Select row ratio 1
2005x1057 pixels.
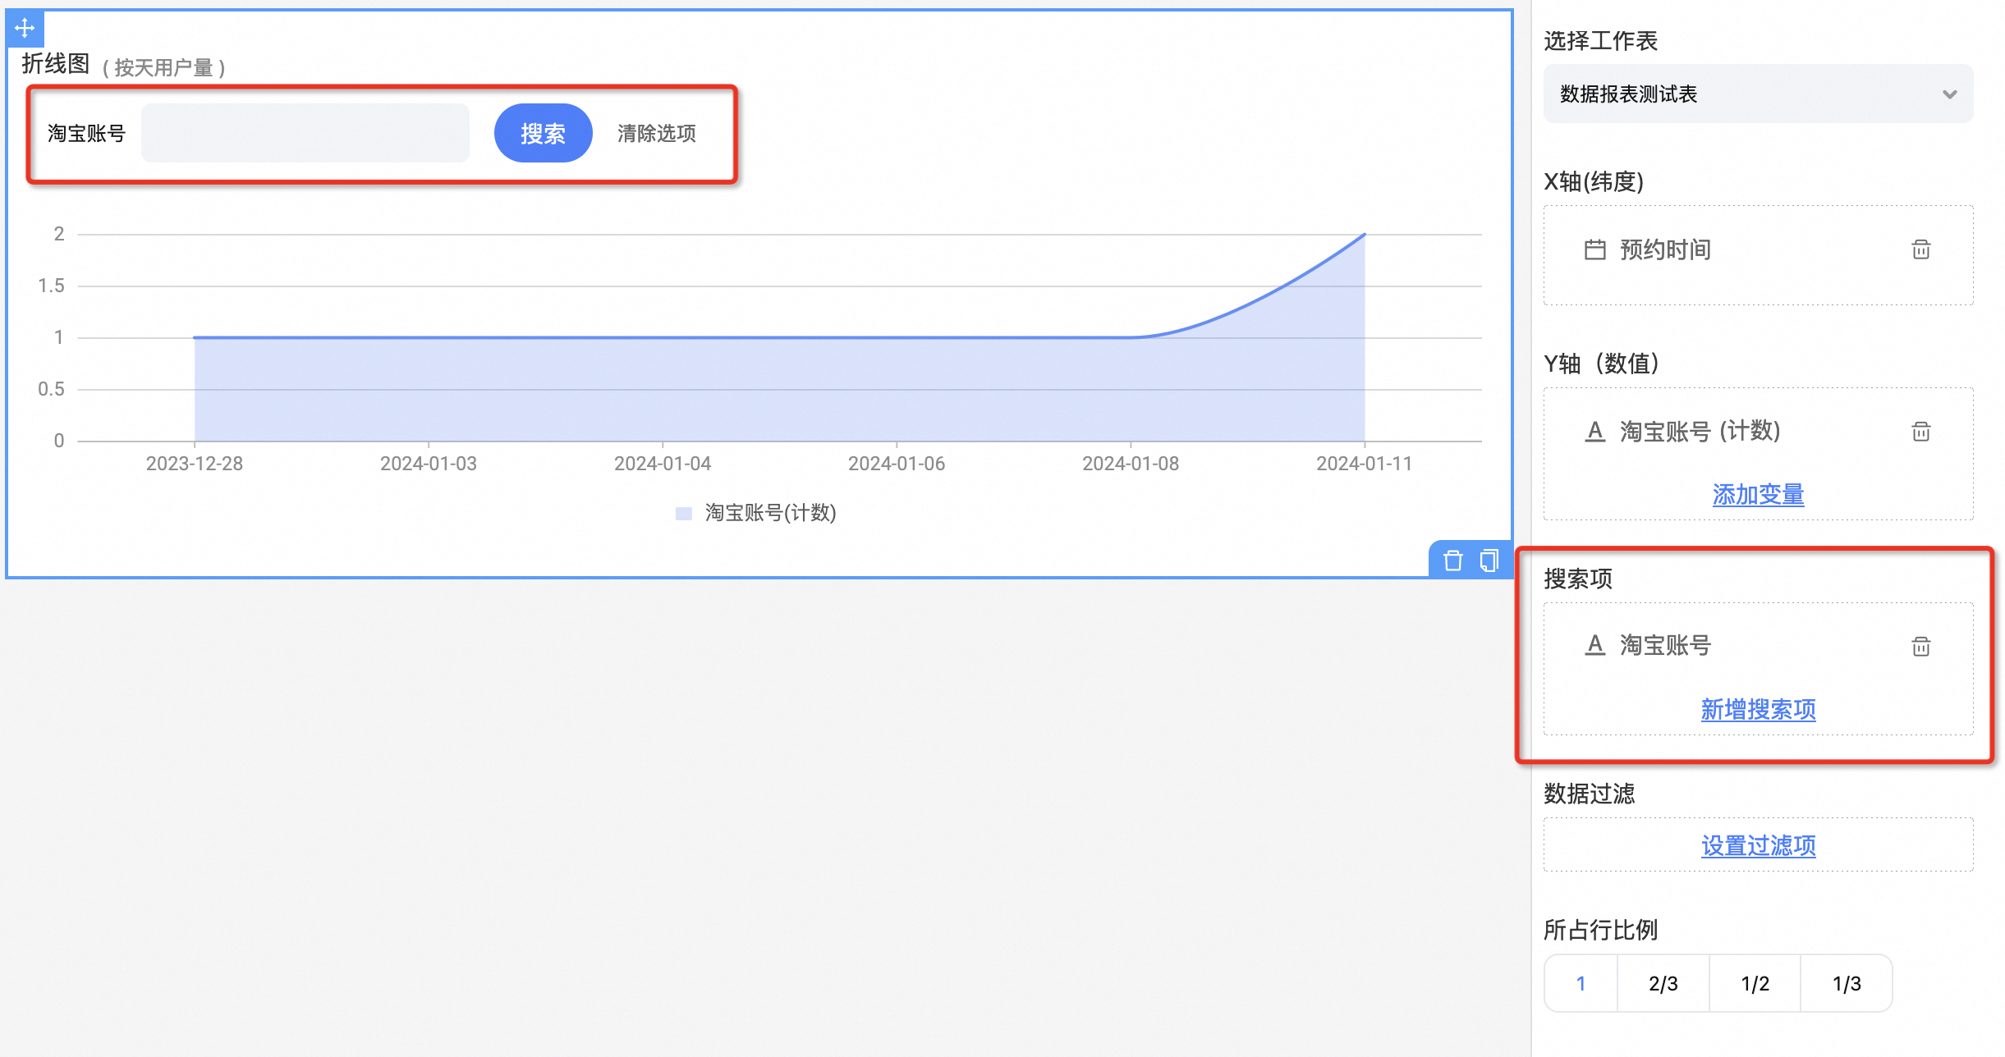[x=1581, y=983]
